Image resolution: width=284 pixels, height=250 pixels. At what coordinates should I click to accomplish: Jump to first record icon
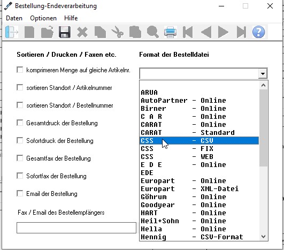188,32
